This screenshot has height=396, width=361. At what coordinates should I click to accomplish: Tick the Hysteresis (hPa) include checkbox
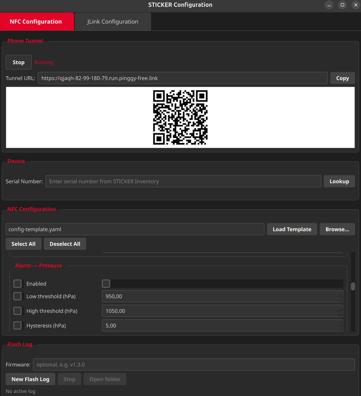(18, 326)
